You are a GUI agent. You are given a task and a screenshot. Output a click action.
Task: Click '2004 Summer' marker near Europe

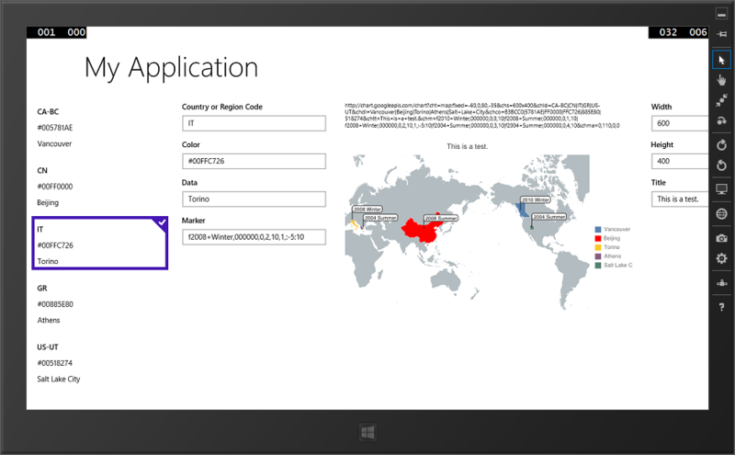tap(380, 218)
